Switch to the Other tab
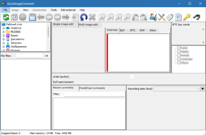Image resolution: width=206 pixels, height=136 pixels. coord(153,30)
